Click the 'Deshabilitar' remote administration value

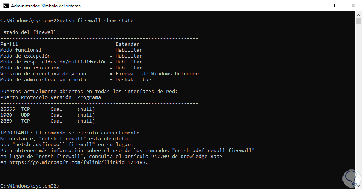click(133, 80)
